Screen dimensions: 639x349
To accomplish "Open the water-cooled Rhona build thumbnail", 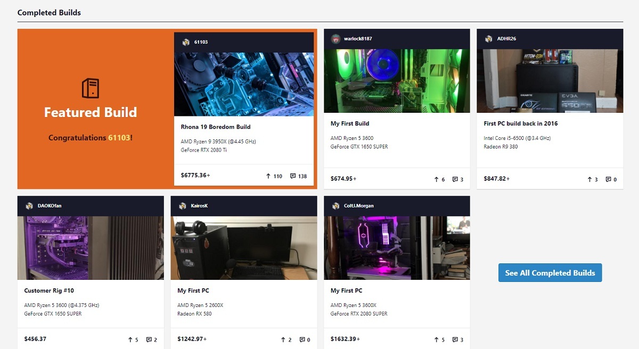I will tap(244, 84).
